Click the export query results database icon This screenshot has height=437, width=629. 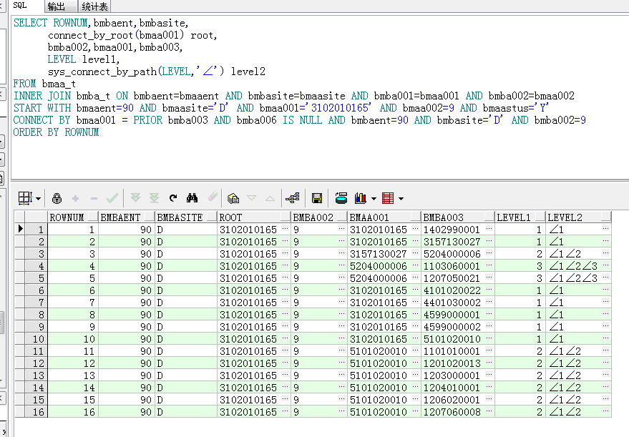coord(341,197)
